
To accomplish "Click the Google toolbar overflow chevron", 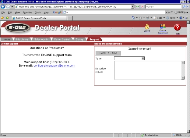I will pos(171,12).
